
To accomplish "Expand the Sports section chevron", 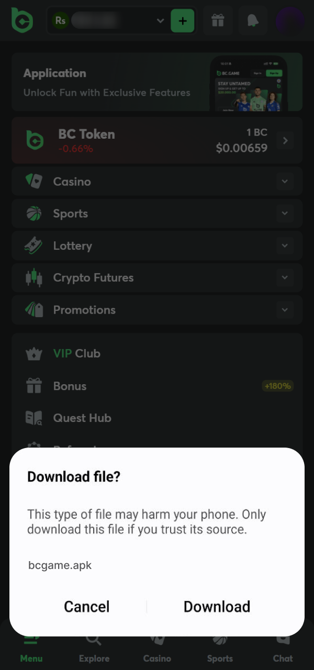I will pyautogui.click(x=285, y=213).
